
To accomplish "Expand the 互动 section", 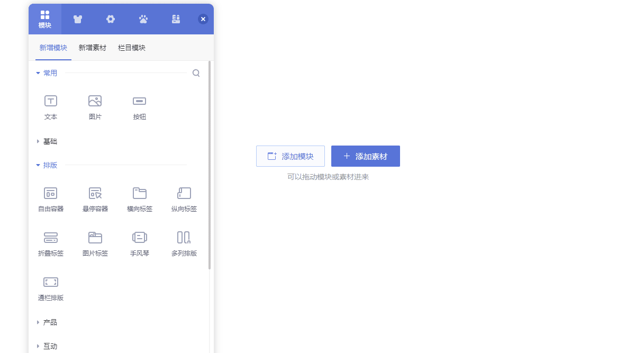I will pyautogui.click(x=47, y=346).
